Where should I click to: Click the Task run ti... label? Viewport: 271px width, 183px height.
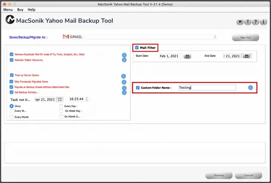(x=20, y=100)
